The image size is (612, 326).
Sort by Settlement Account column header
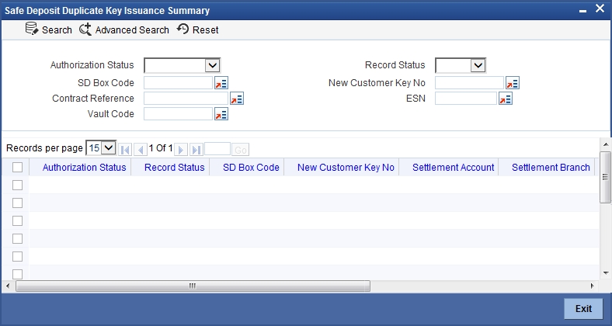[x=453, y=168]
